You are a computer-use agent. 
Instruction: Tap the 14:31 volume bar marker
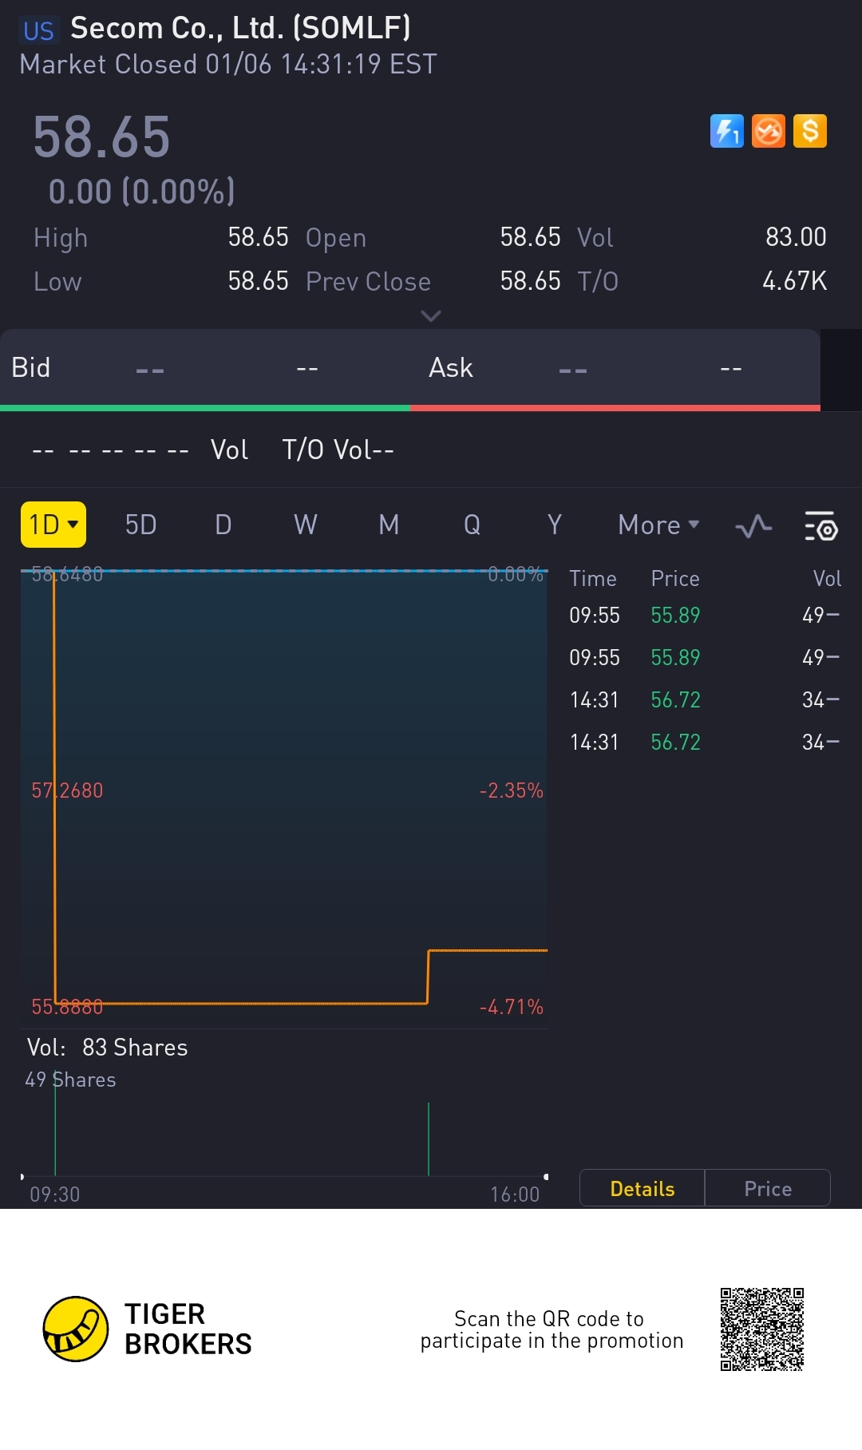tap(429, 1139)
